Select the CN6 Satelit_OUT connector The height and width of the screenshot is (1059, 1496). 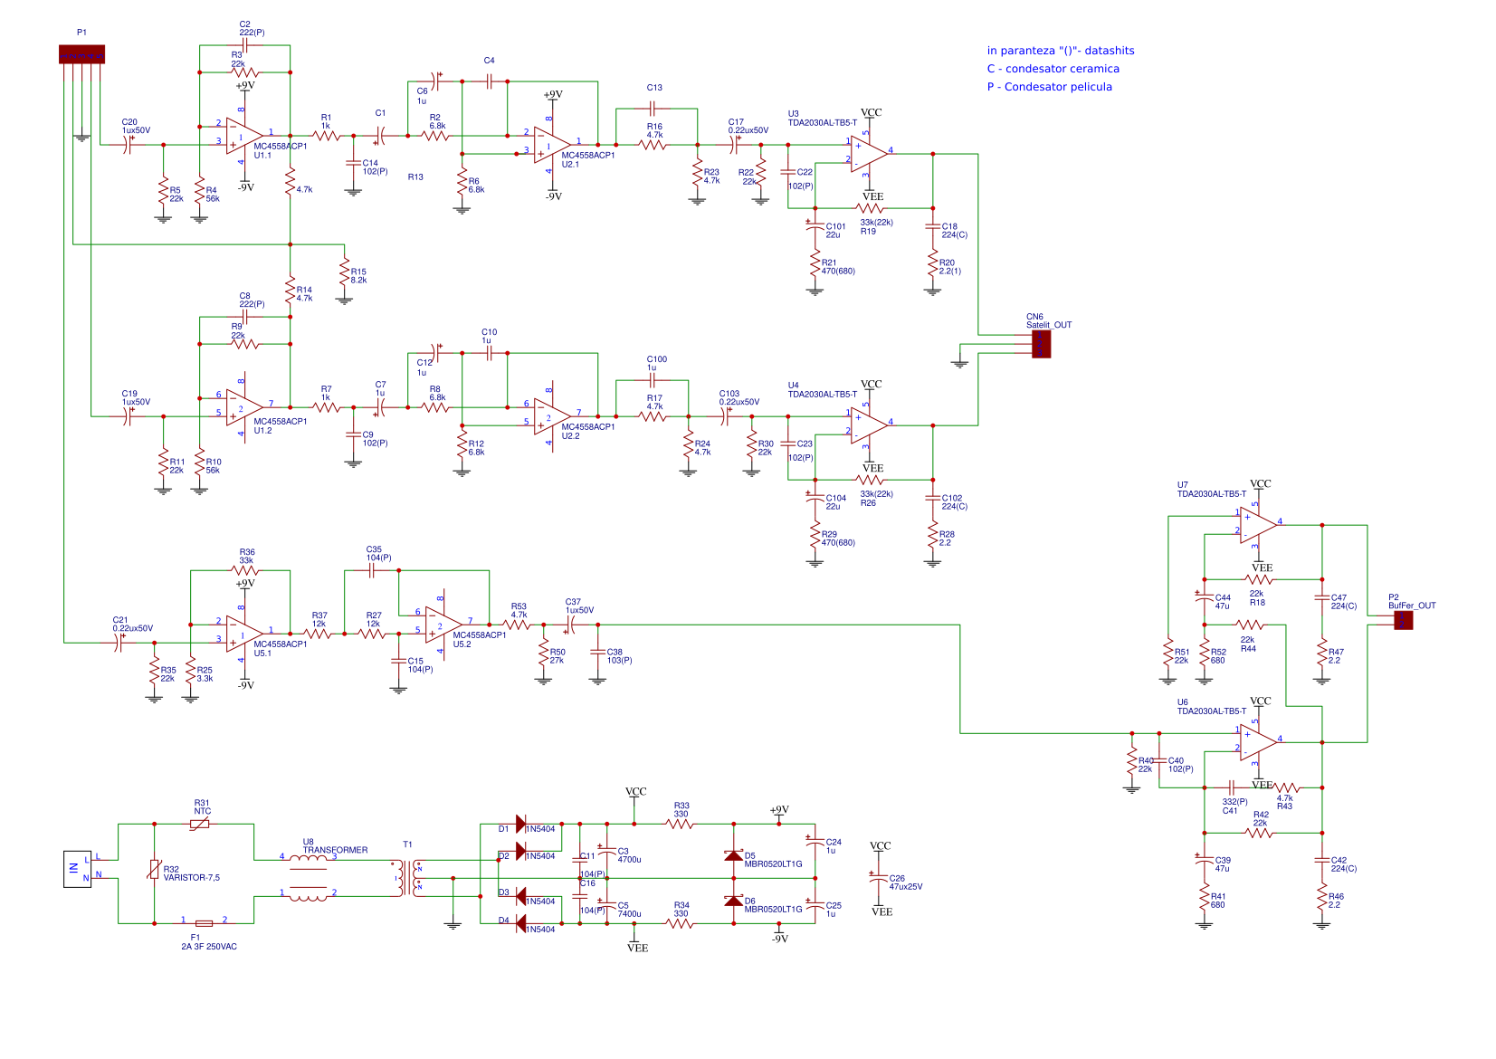1041,344
